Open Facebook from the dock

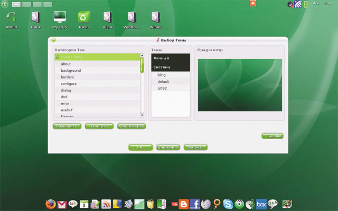pos(195,204)
